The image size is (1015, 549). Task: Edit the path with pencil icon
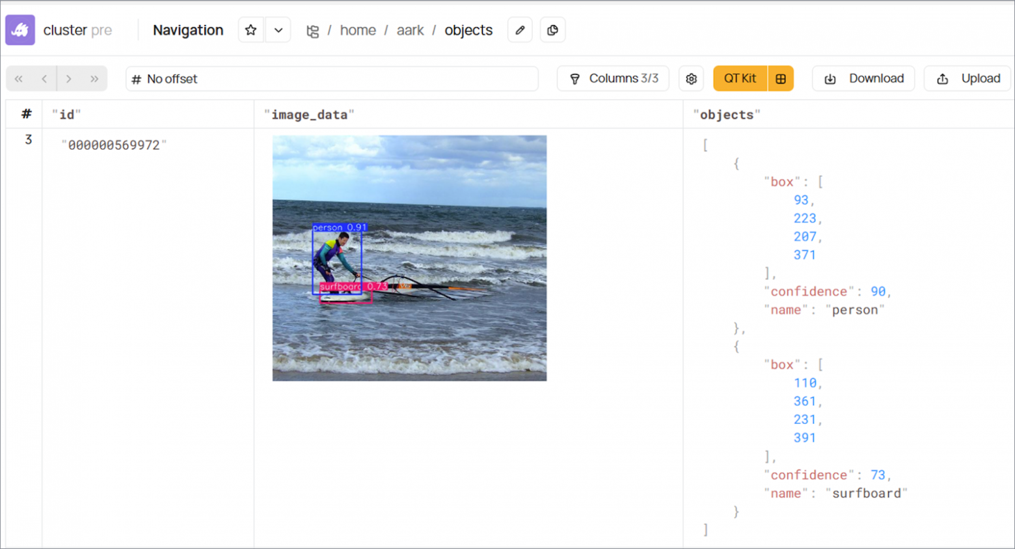[520, 30]
